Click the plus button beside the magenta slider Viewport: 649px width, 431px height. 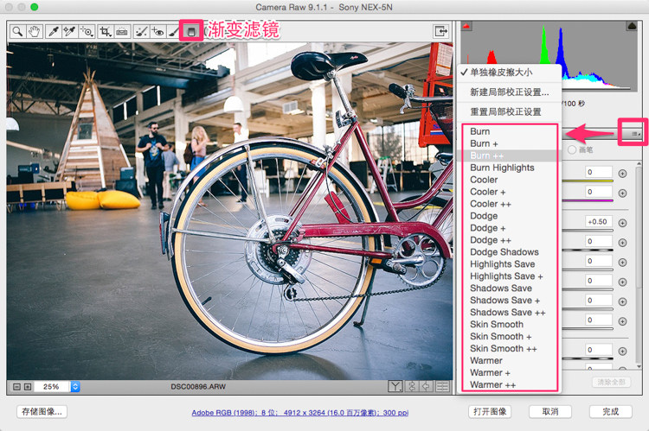coord(622,193)
